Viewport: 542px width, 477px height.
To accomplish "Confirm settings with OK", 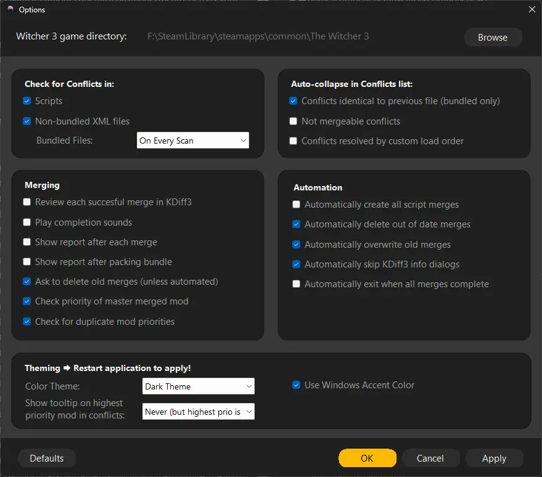I will (x=367, y=458).
